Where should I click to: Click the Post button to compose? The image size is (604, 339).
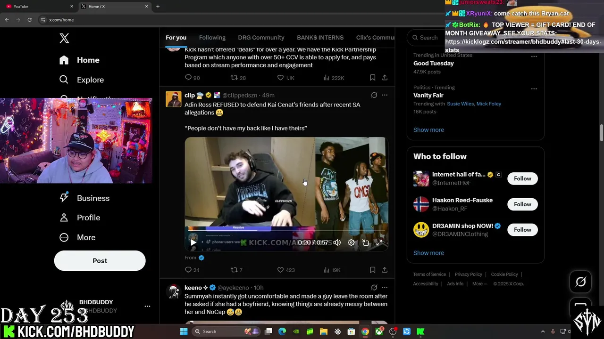coord(100,260)
